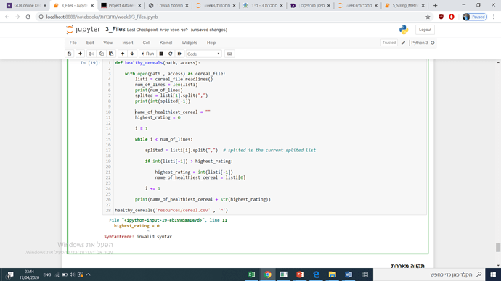Insert cell below with the plus icon
501x281 pixels.
[x=80, y=54]
